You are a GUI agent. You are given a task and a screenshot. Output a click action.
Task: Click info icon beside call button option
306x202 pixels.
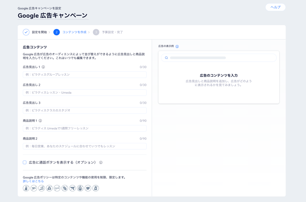(x=101, y=162)
